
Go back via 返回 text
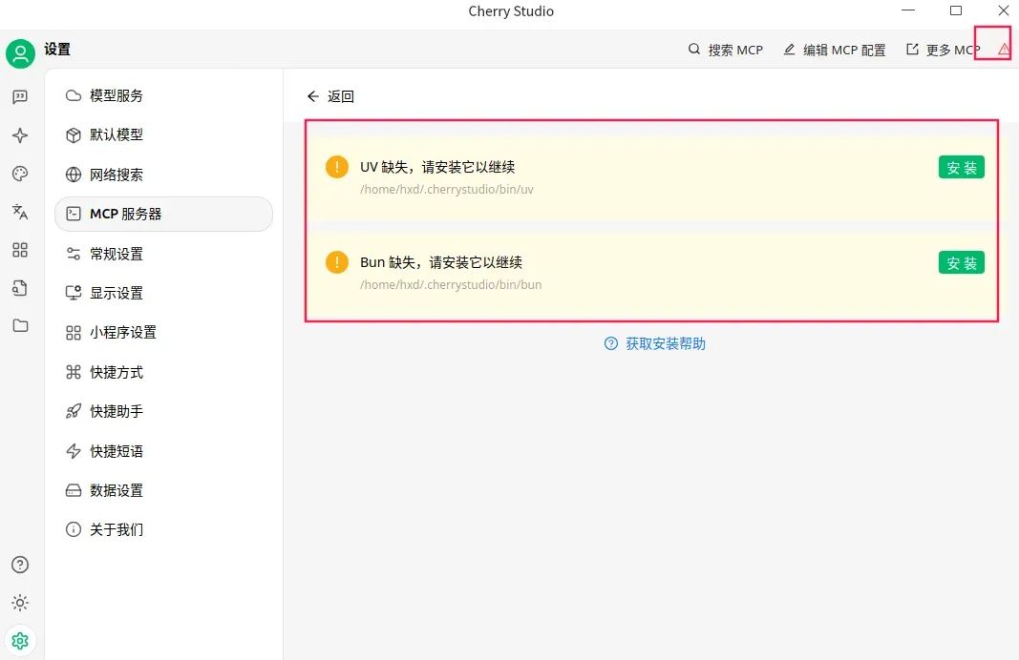pyautogui.click(x=341, y=96)
